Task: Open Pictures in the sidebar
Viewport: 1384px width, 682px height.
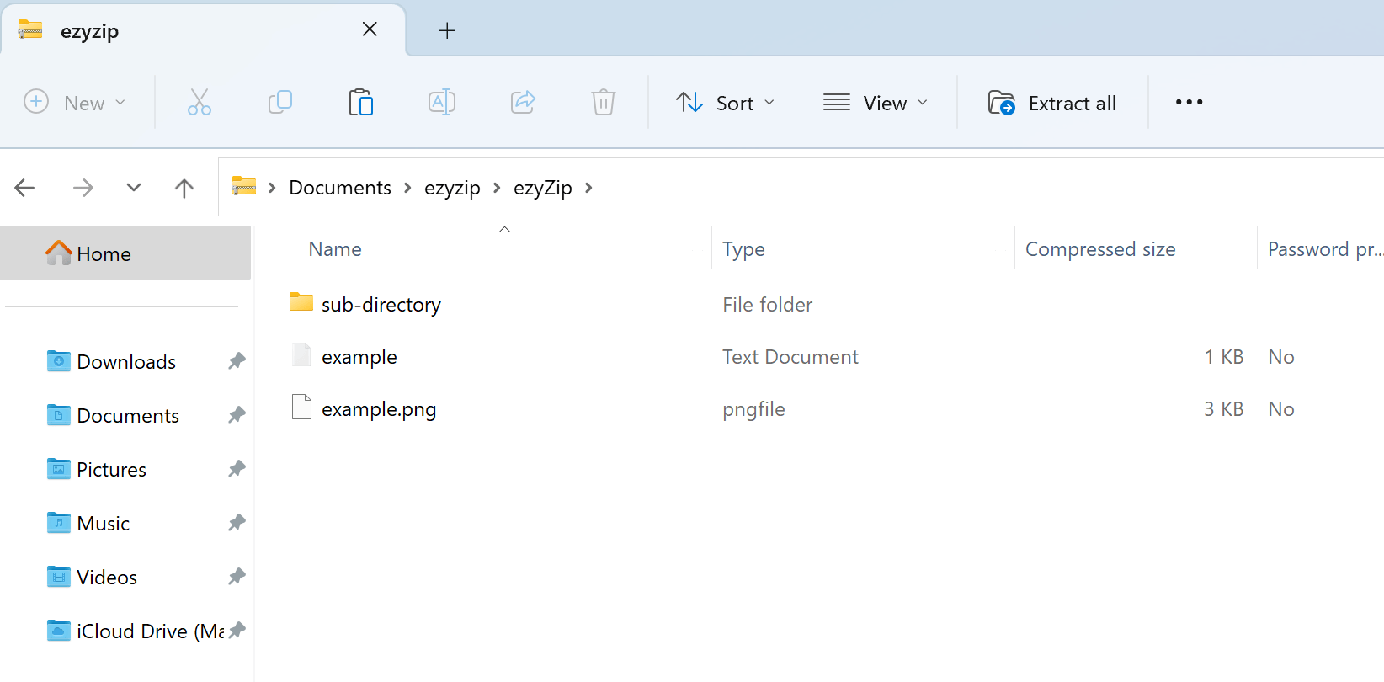Action: point(111,469)
